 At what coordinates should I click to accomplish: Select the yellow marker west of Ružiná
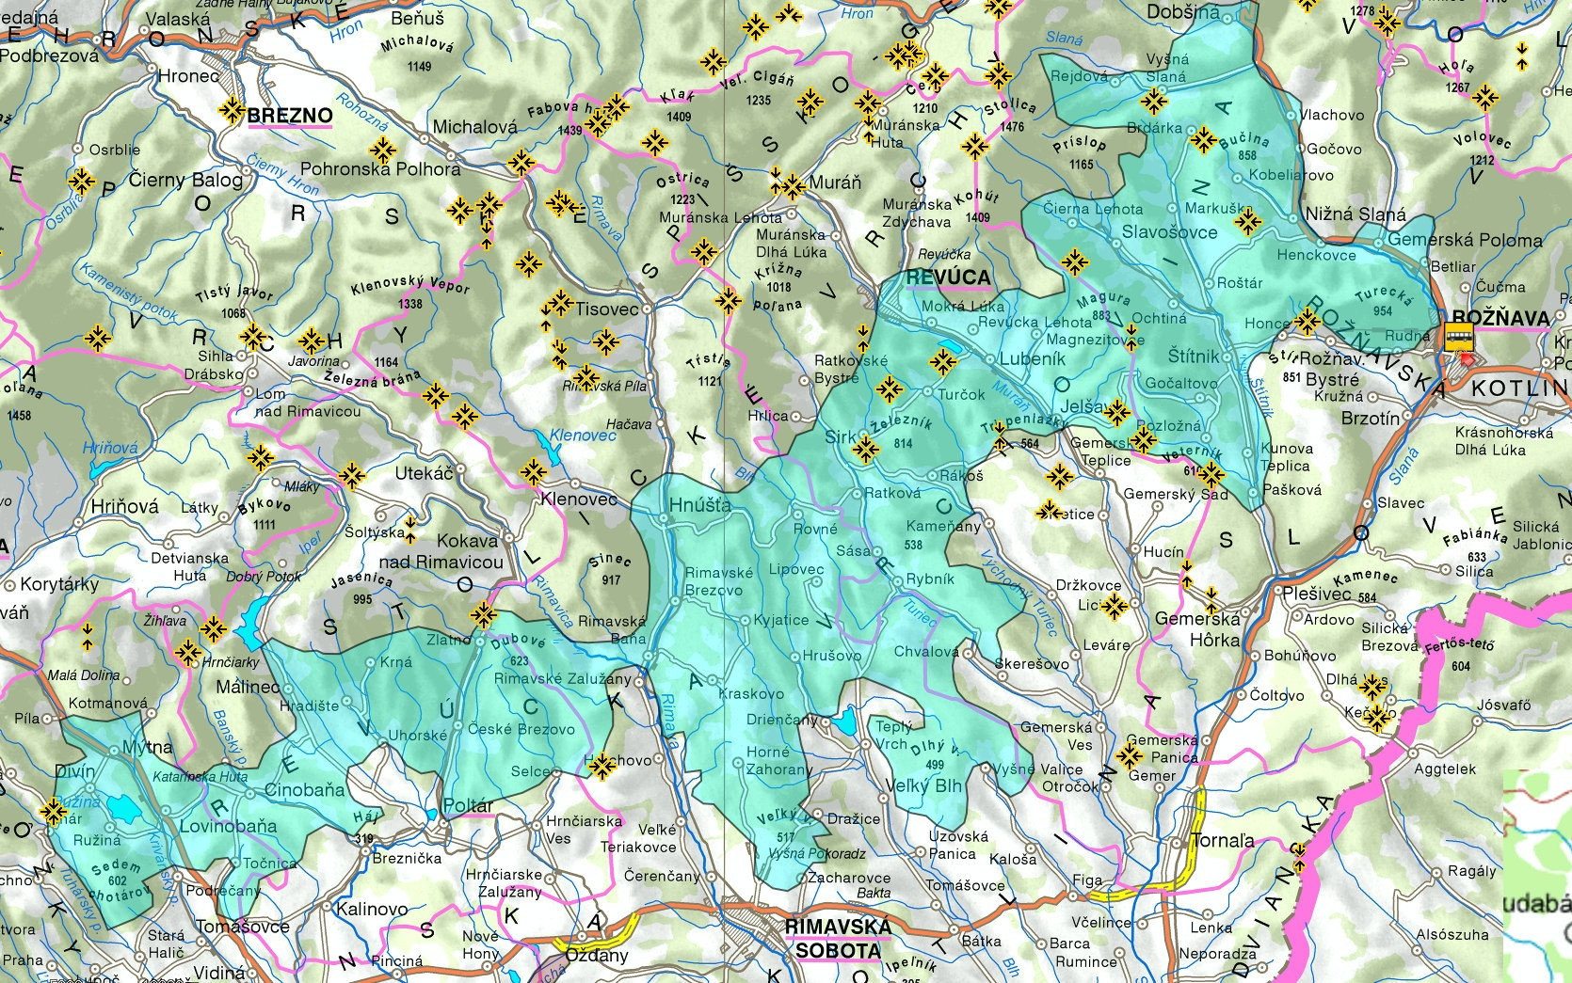tap(54, 811)
